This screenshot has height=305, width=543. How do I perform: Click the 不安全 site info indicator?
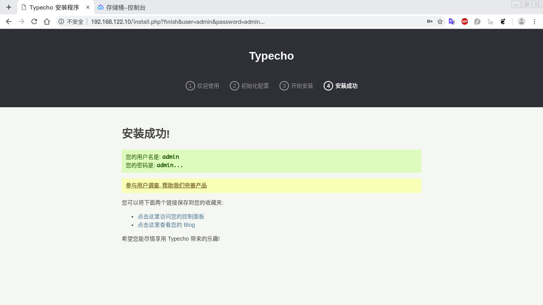click(x=71, y=21)
